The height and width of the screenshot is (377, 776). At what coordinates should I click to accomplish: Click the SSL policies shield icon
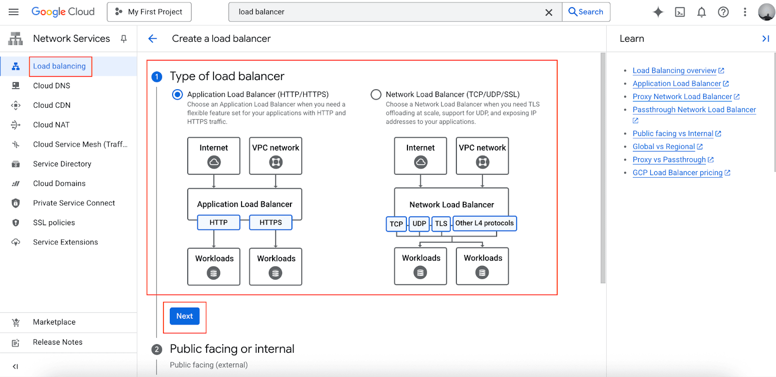(16, 223)
